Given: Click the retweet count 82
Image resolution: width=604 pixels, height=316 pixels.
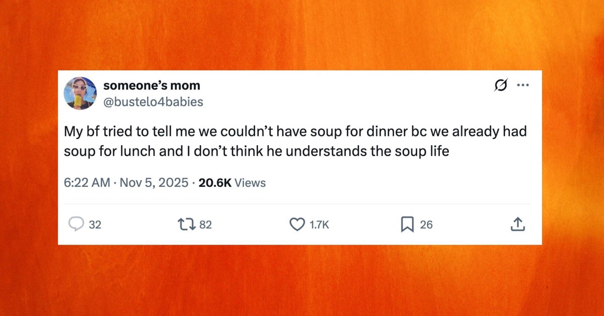Looking at the screenshot, I should [x=206, y=225].
